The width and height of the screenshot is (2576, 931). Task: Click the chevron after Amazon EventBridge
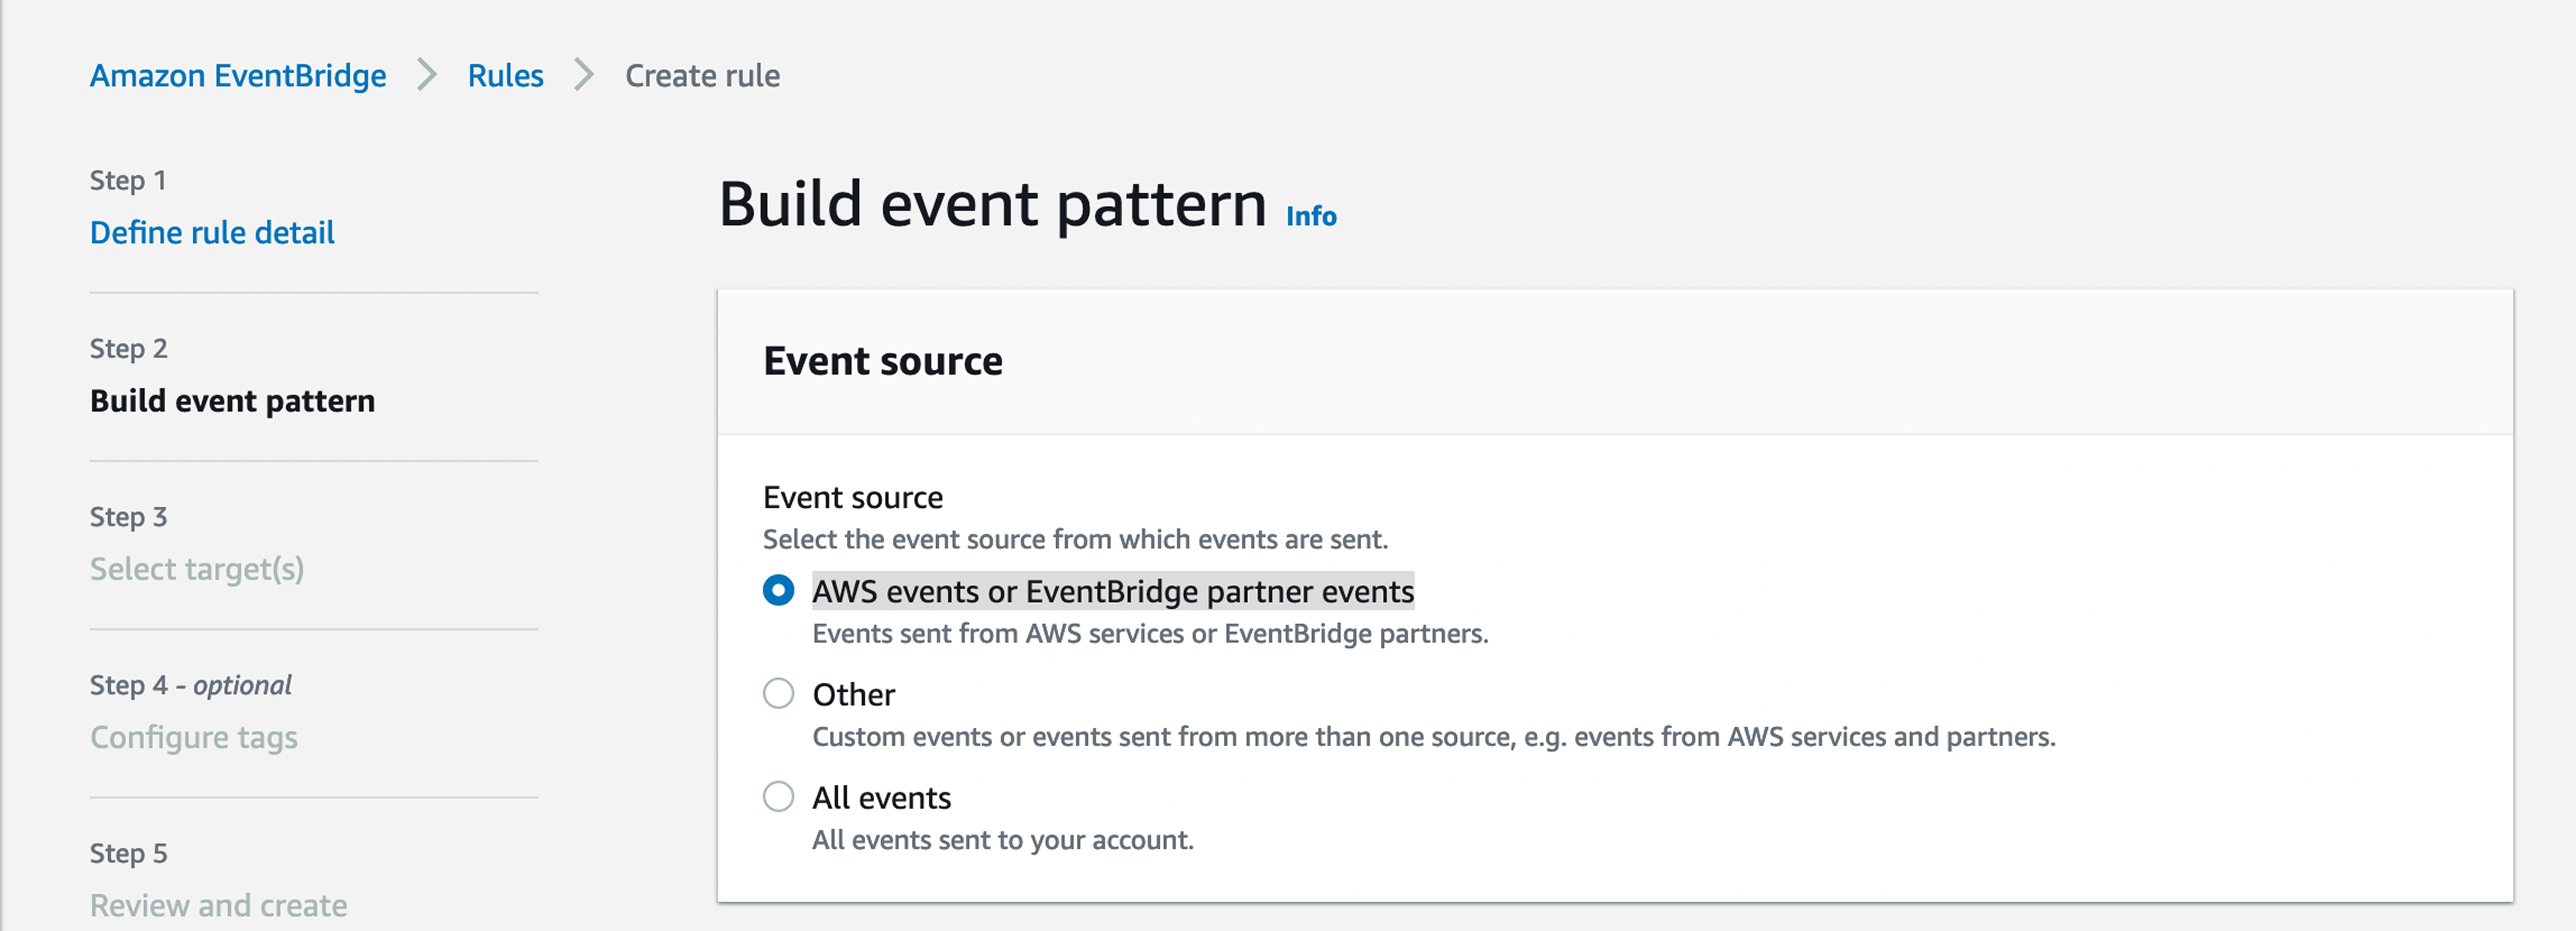click(427, 75)
